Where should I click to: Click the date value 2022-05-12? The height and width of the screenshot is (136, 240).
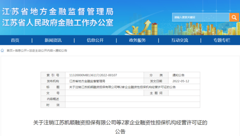tap(181, 81)
